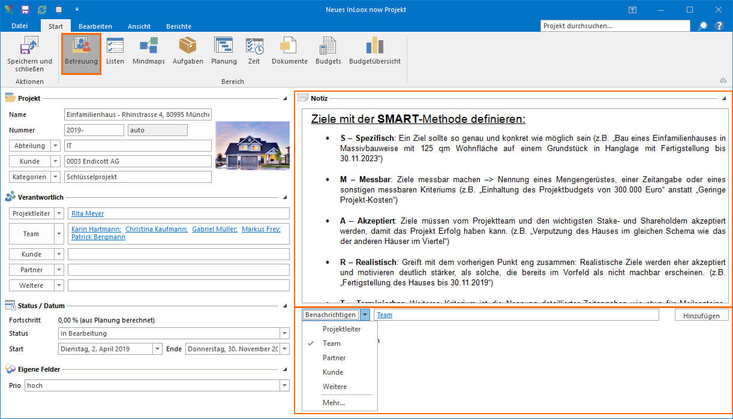This screenshot has width=733, height=419.
Task: Open the Kategorien dropdown arrow
Action: 55,177
